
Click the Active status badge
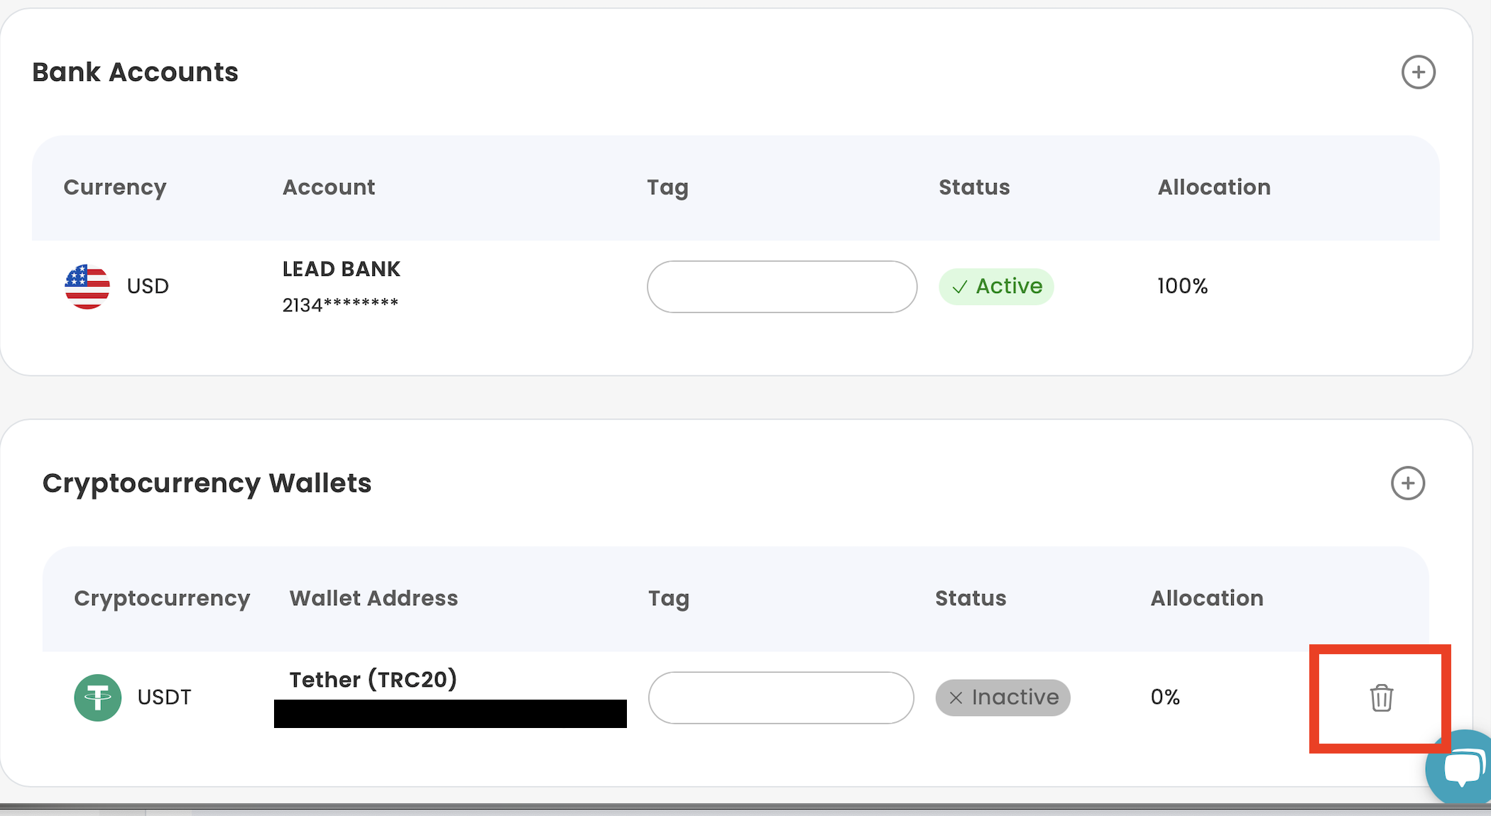tap(996, 287)
